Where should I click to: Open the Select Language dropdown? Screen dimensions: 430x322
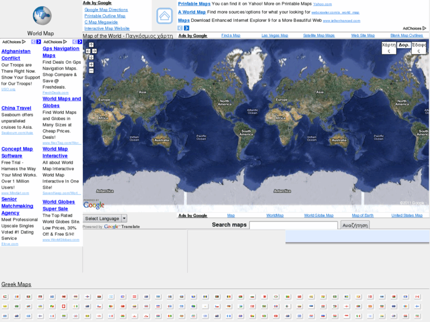[x=105, y=219]
